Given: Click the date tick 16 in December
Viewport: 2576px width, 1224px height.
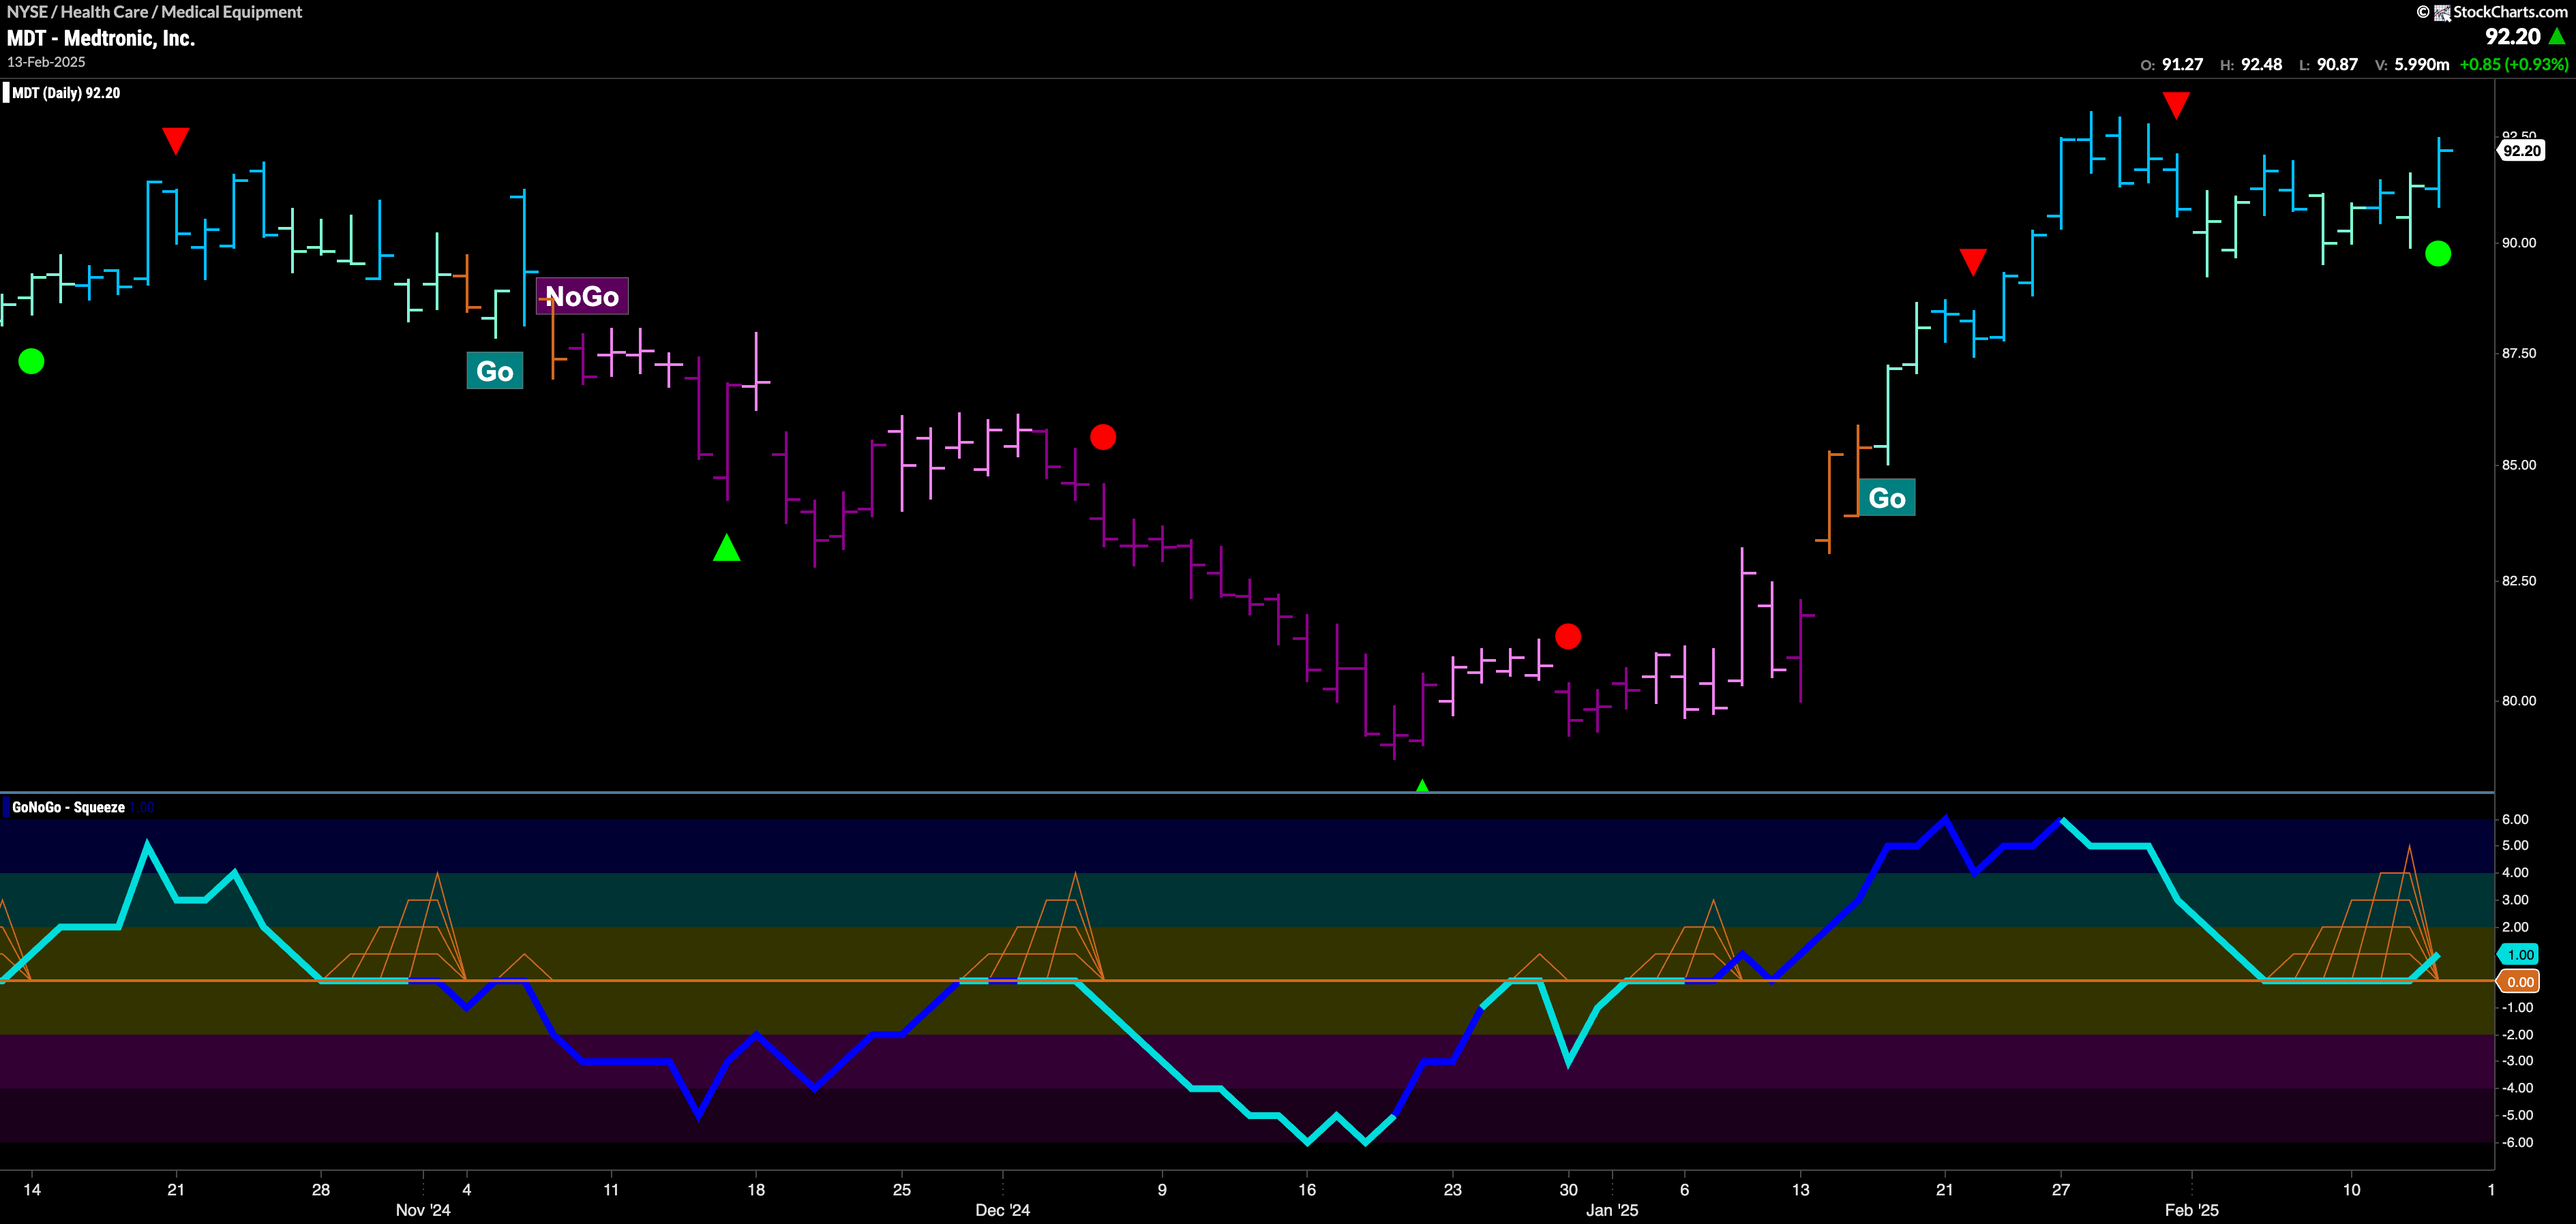Looking at the screenshot, I should (x=1307, y=1189).
